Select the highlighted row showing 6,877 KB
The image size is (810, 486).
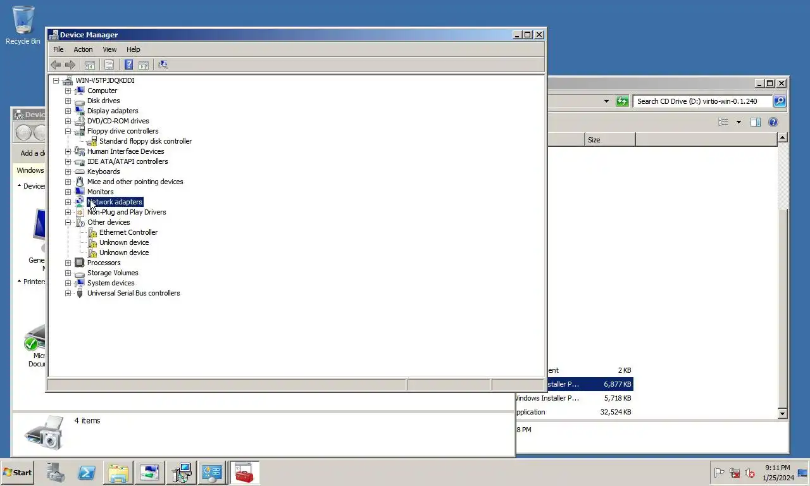pos(590,384)
